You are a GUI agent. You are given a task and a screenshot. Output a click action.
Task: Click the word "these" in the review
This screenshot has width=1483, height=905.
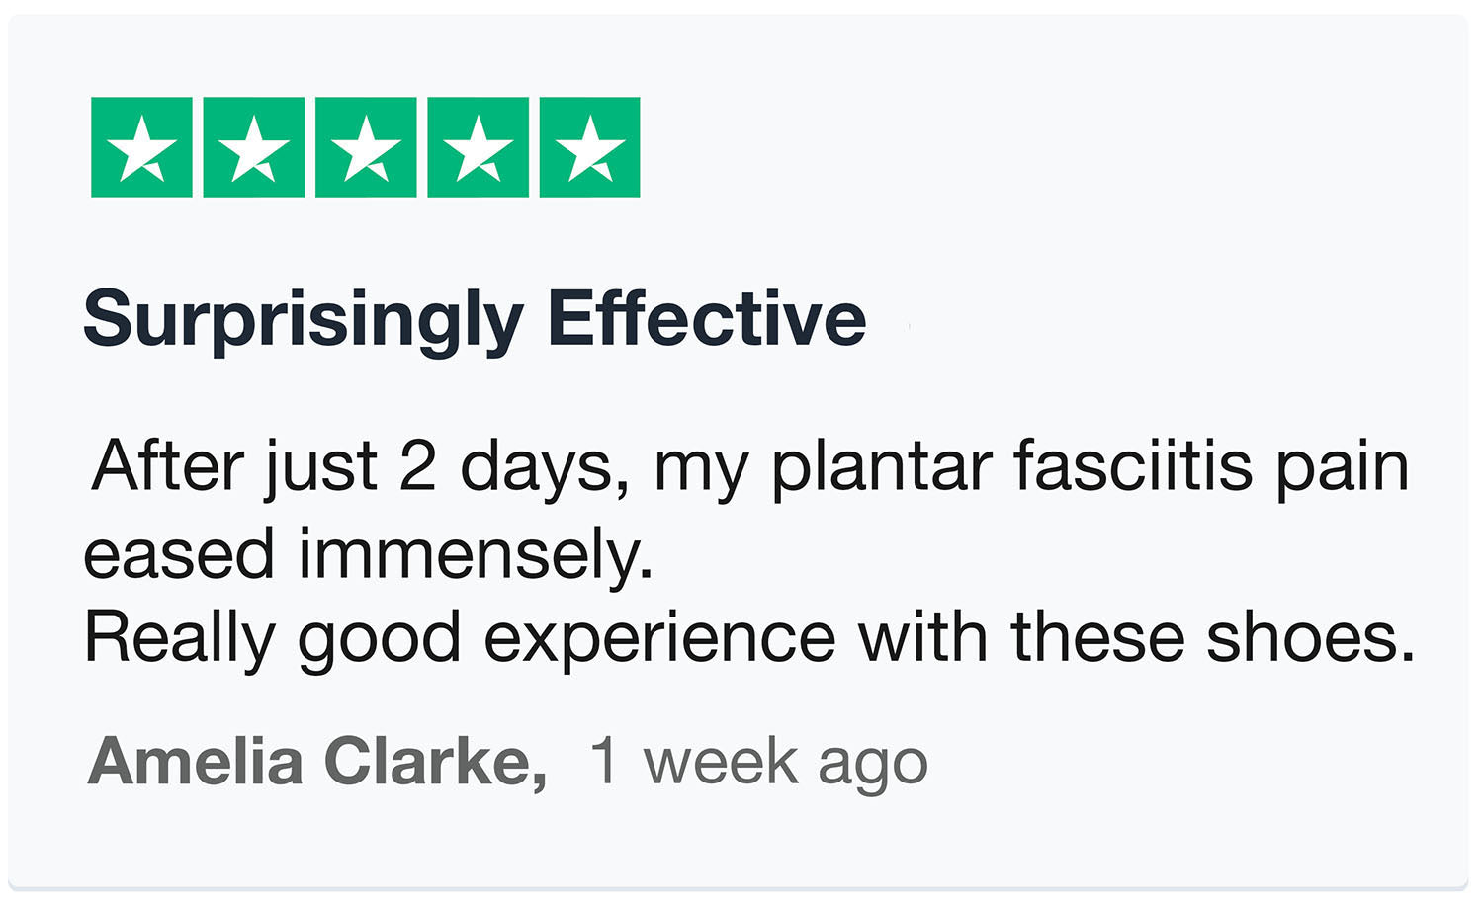[x=1097, y=637]
